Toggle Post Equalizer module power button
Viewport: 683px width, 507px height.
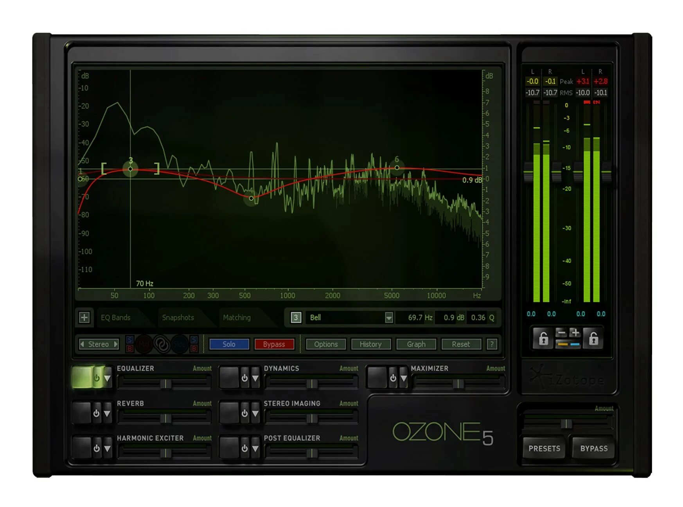click(x=244, y=448)
